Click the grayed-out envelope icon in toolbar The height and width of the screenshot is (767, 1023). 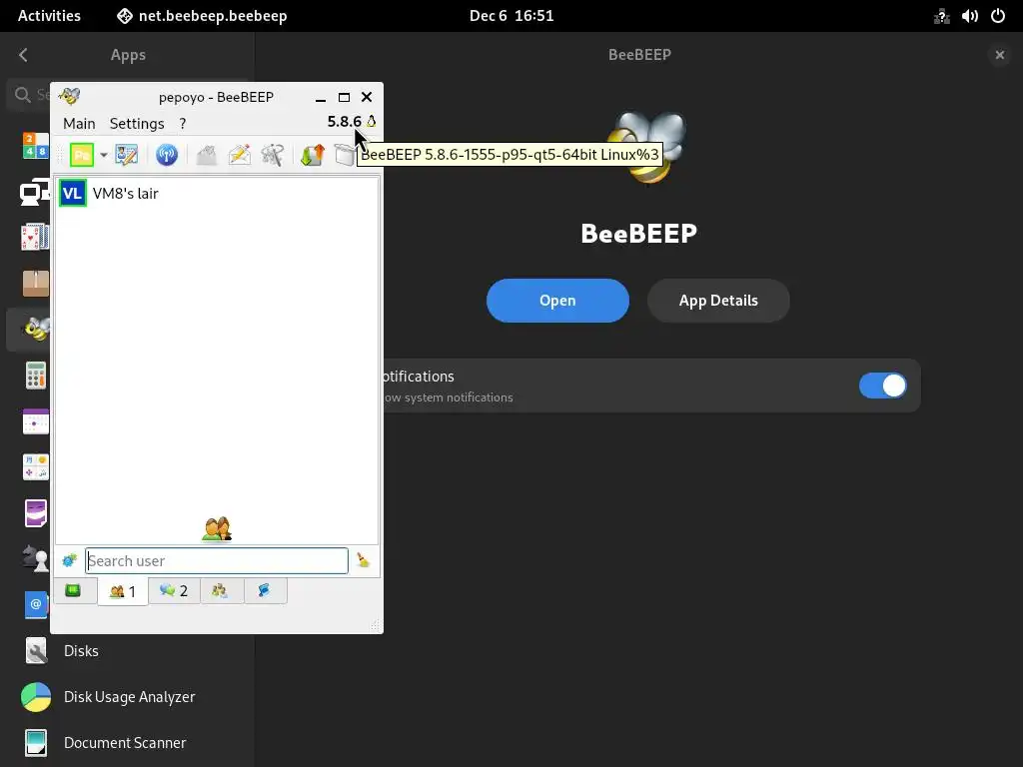206,155
